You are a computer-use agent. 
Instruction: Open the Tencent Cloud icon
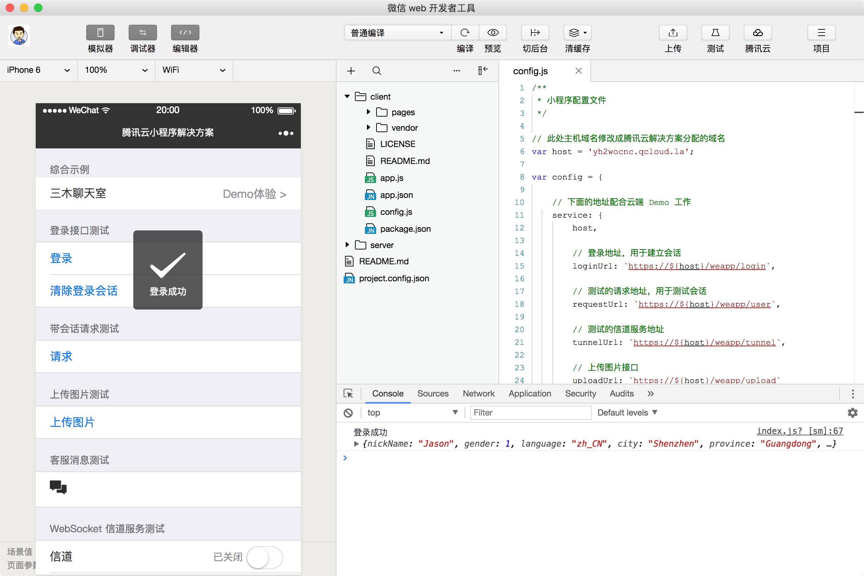point(758,33)
